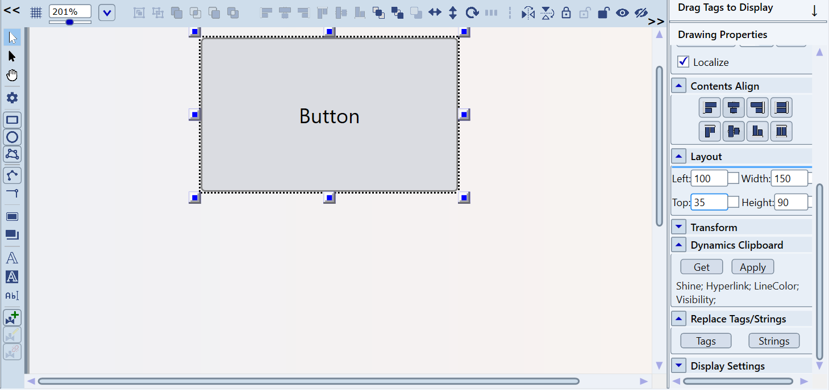Select the Rectangle drawing tool
The image size is (829, 390).
point(12,120)
